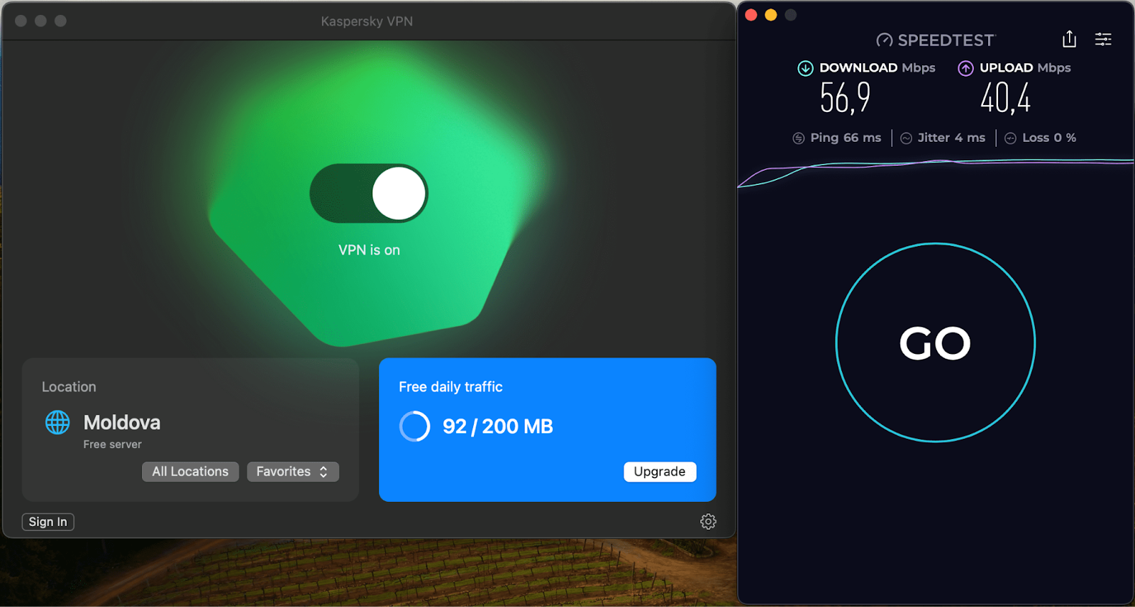
Task: Click the Loss icon in Speedtest
Action: (x=1010, y=138)
